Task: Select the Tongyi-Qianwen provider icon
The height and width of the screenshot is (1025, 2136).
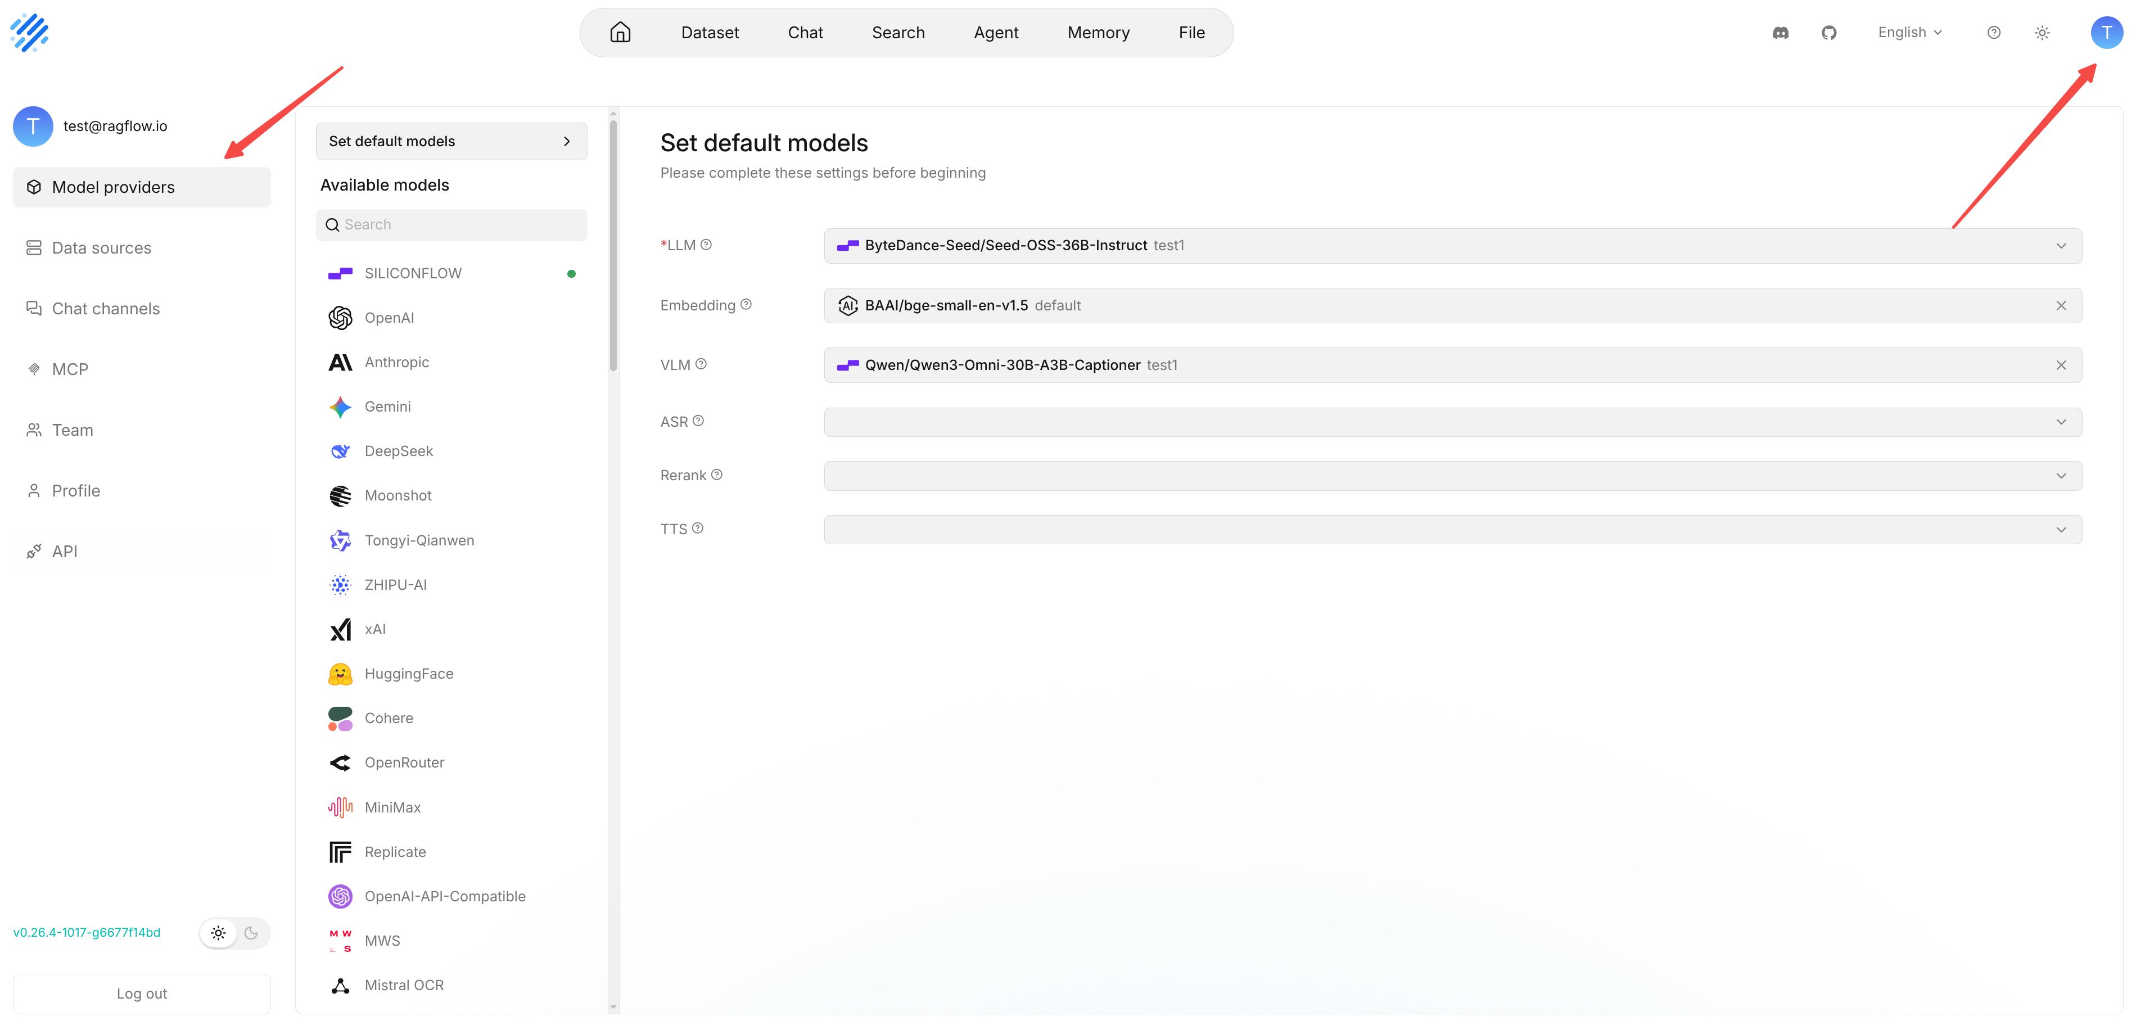Action: (340, 540)
